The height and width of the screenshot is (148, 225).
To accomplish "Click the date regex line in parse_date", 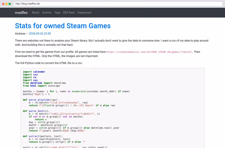I will pyautogui.click(x=64, y=114).
